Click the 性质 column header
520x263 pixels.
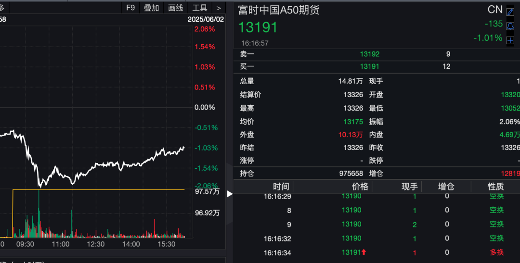(x=495, y=187)
